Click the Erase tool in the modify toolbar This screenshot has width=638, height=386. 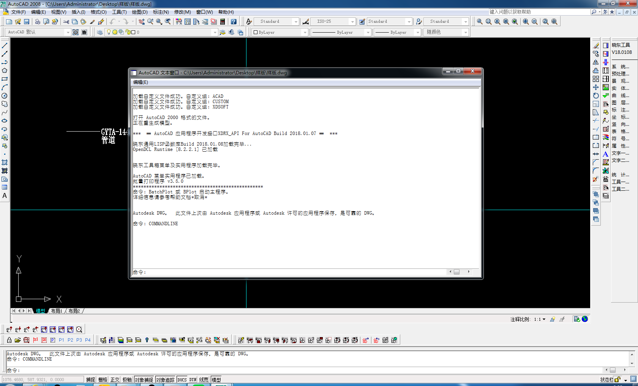point(596,46)
